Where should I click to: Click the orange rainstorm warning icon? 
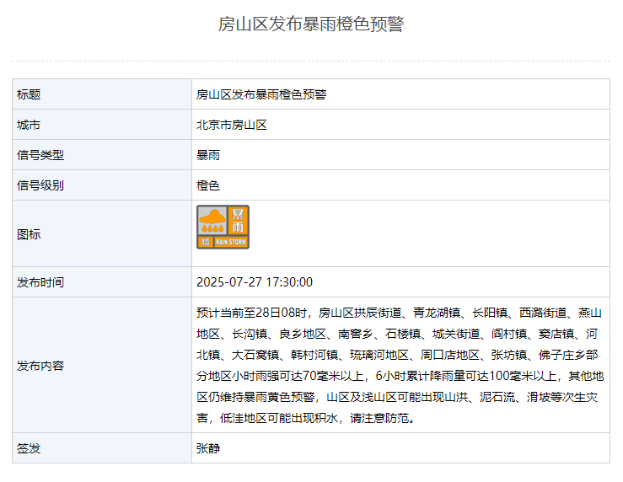point(223,228)
